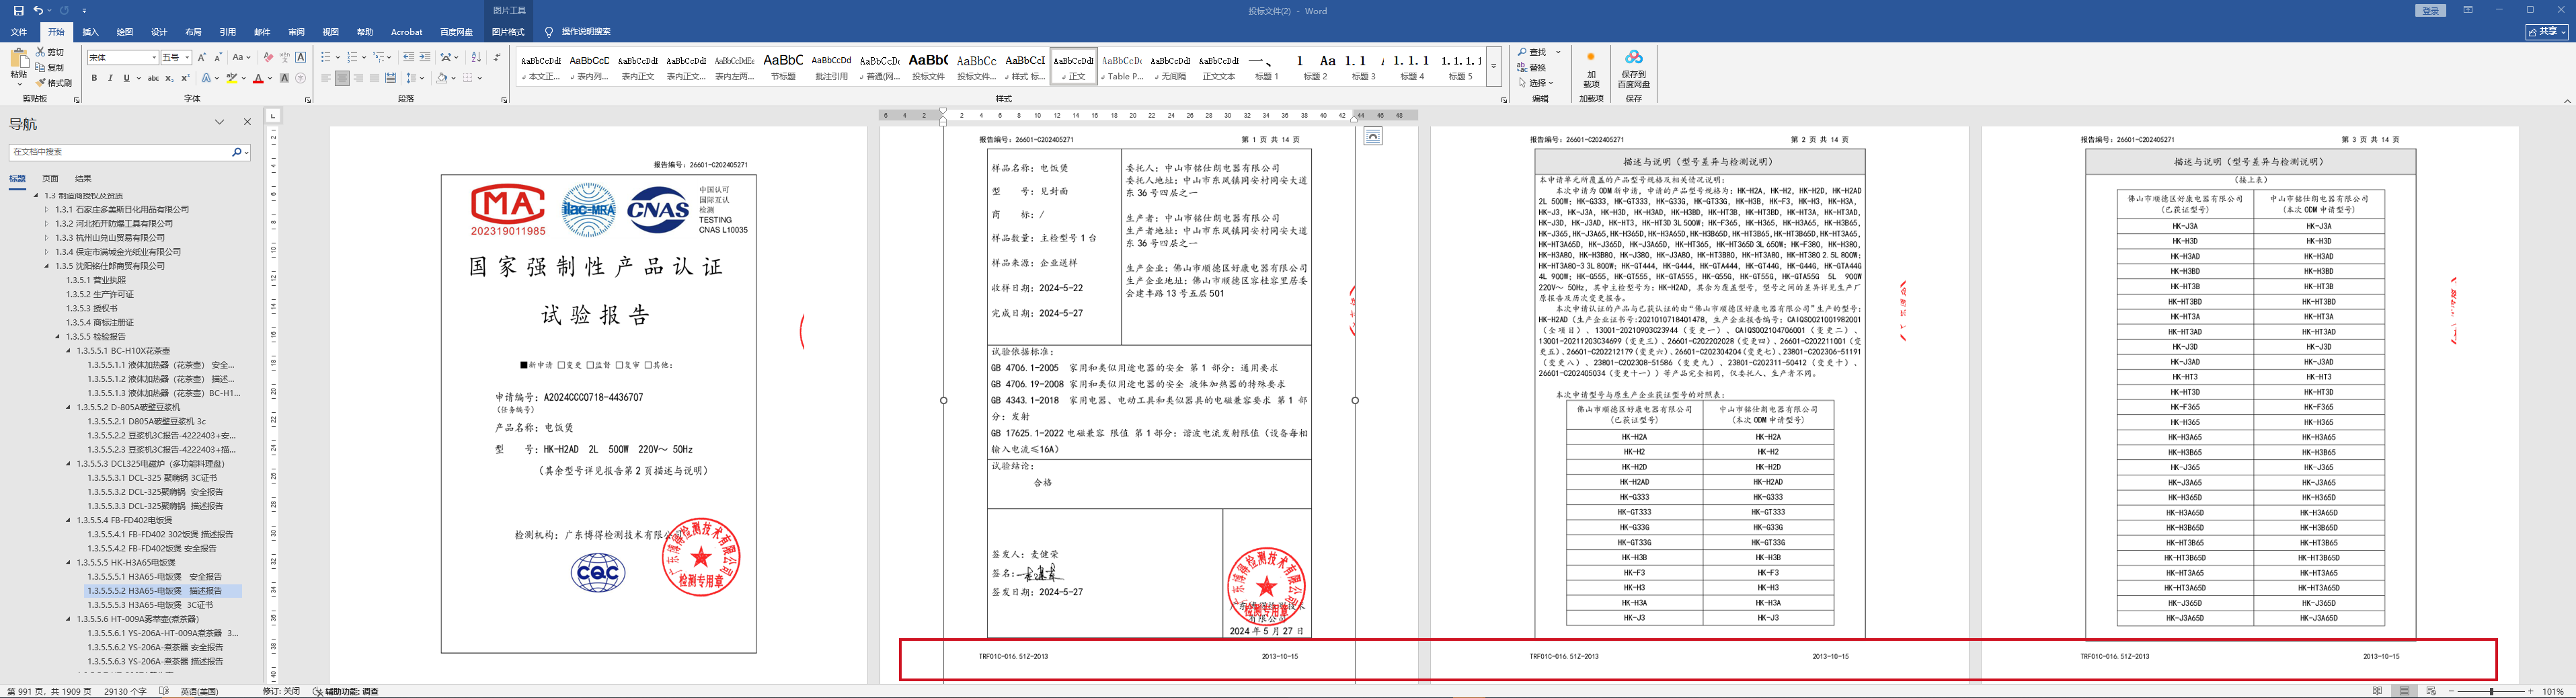The image size is (2576, 698).
Task: Show the 页面 pages tab in navigation
Action: click(x=50, y=179)
